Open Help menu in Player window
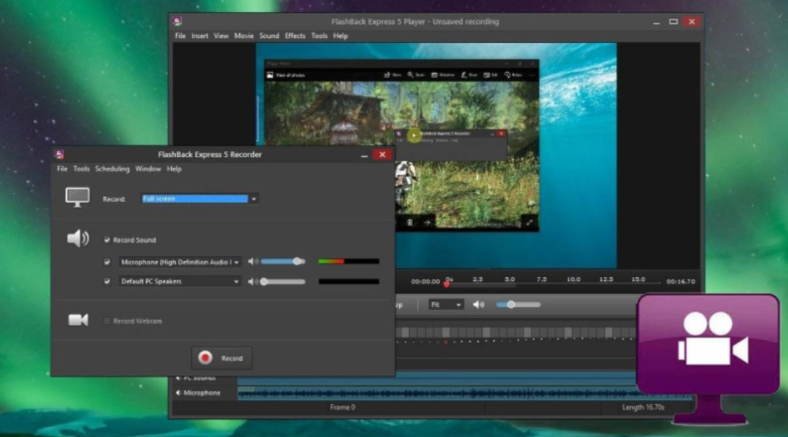Viewport: 788px width, 437px height. pos(340,36)
